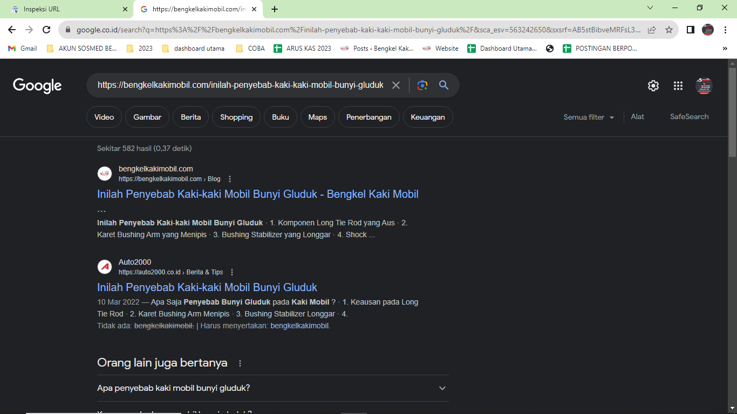Open the Auto2000 Inilah Penyebab result title
The image size is (737, 414).
click(207, 287)
